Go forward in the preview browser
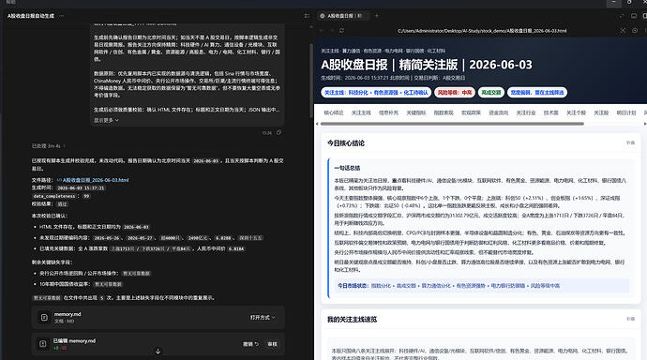The width and height of the screenshot is (647, 360). pos(332,31)
